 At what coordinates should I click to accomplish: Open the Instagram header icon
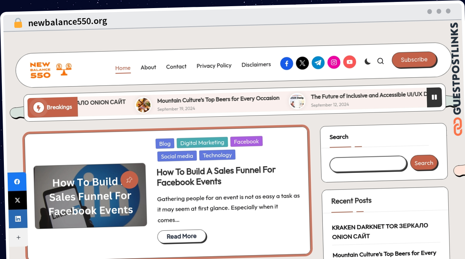[x=334, y=62]
